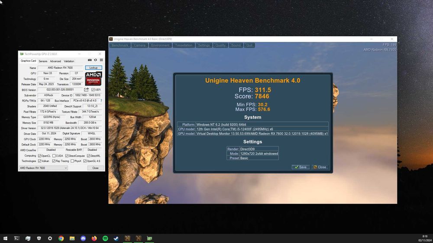Switch to Graphics Card tab
This screenshot has width=433, height=243.
(x=28, y=61)
